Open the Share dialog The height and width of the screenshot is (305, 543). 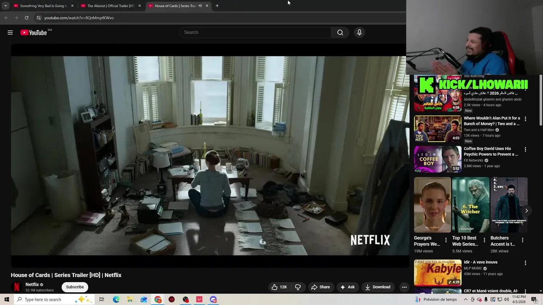click(x=320, y=287)
